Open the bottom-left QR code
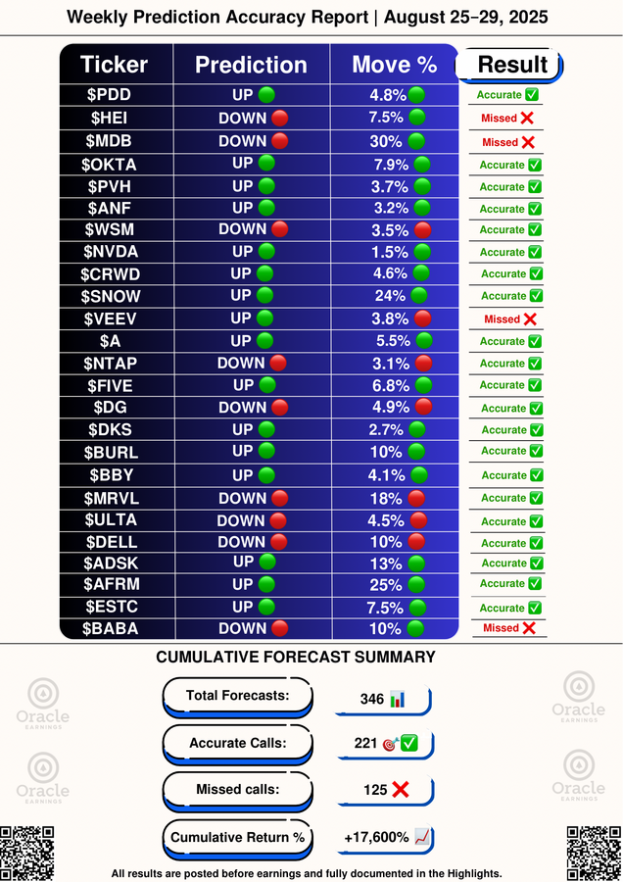 tap(26, 852)
